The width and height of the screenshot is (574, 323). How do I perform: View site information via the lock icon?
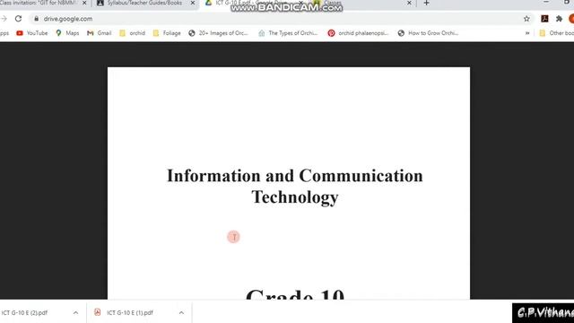36,19
